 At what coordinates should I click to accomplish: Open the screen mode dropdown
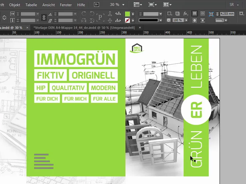pos(153,5)
